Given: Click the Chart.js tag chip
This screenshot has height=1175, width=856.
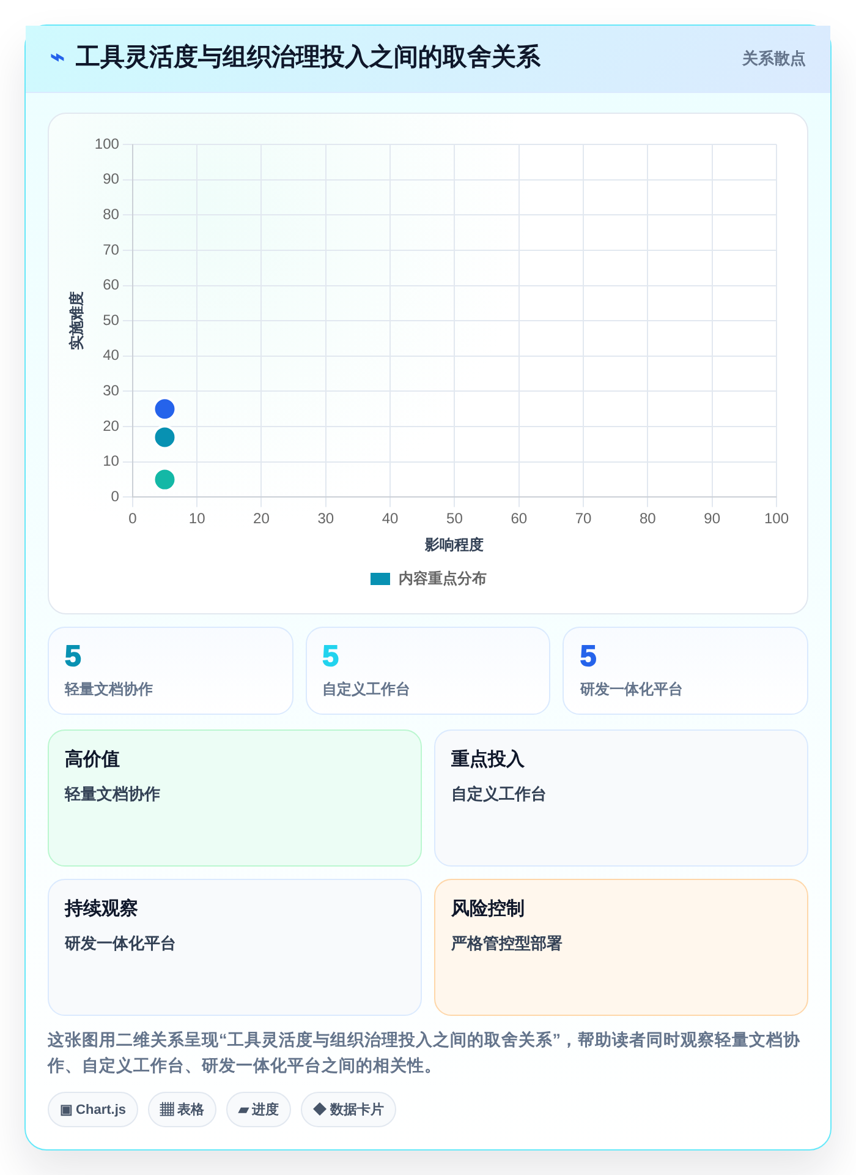Looking at the screenshot, I should point(93,1110).
